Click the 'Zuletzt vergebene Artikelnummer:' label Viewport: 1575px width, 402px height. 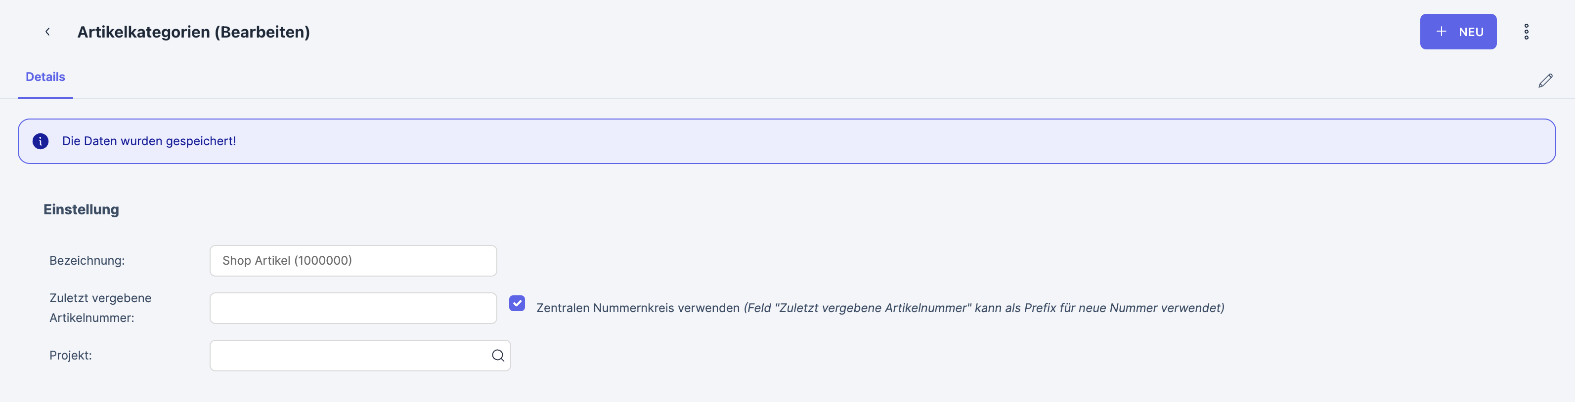(100, 308)
